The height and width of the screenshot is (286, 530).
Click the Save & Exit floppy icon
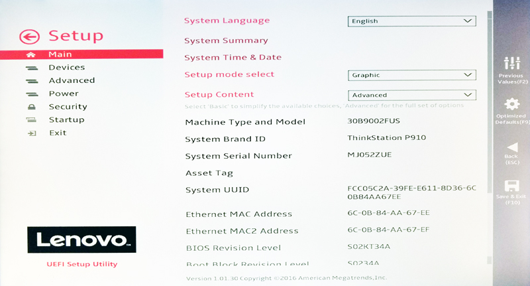[511, 186]
